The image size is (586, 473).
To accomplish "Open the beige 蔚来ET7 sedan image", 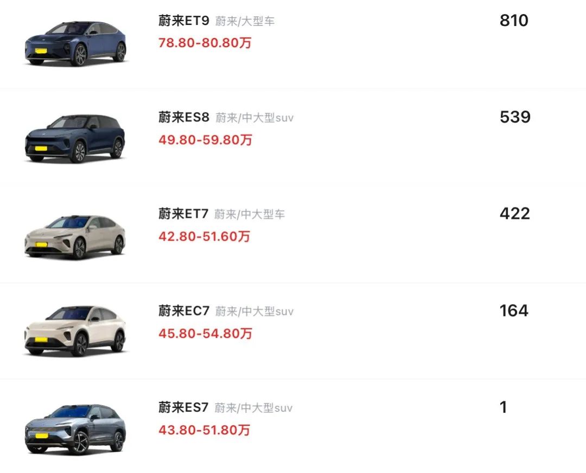I will tap(76, 237).
